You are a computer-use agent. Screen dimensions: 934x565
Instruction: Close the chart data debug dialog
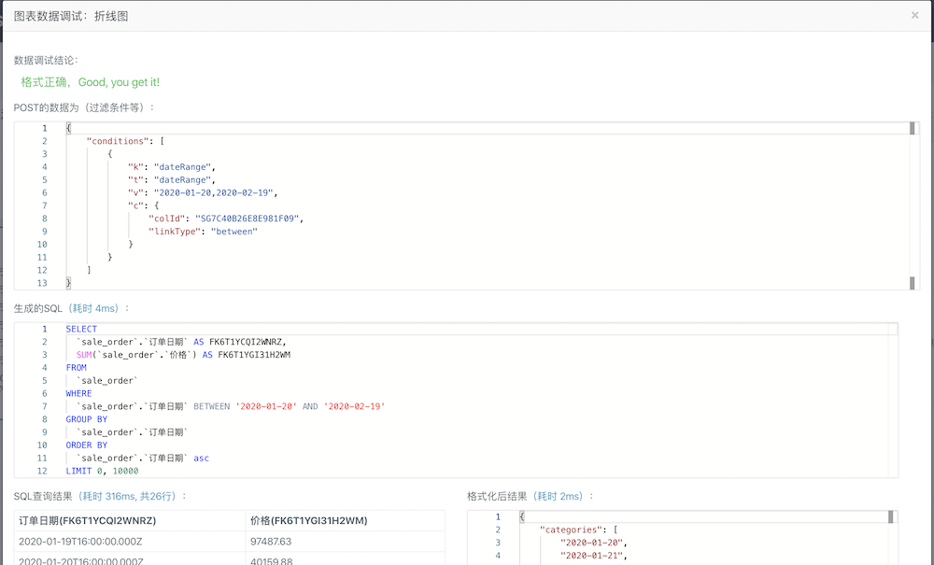[x=915, y=16]
